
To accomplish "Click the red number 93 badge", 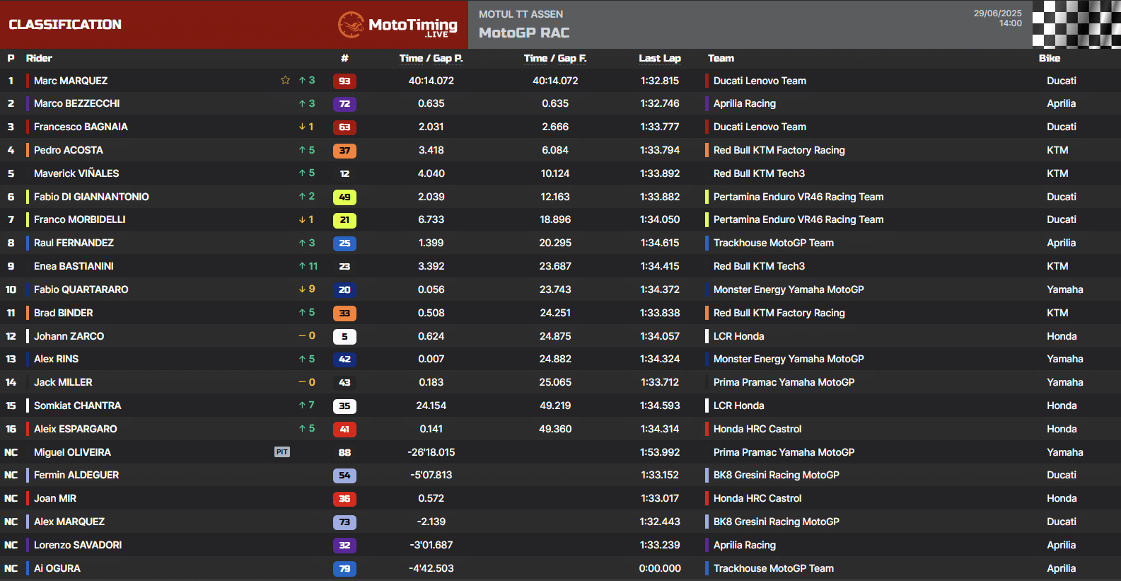I will 344,81.
